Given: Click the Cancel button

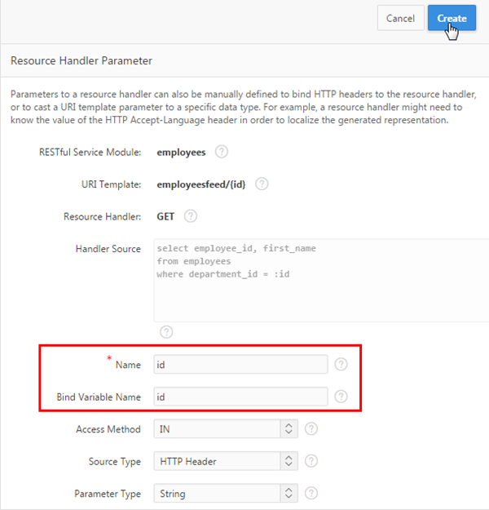Looking at the screenshot, I should pos(400,18).
